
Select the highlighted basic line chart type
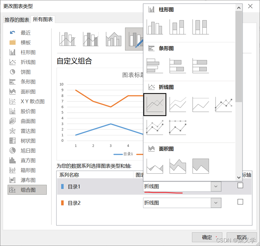[x=155, y=105]
